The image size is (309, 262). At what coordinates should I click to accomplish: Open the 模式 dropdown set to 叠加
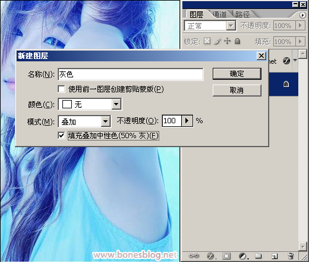coord(84,121)
